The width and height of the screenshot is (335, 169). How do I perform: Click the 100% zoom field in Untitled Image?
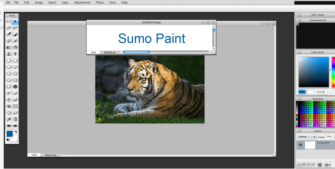click(93, 52)
